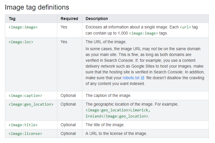215x143 pixels.
Task: Click 'Optional' in the <image:caption> row
Action: coord(68,95)
